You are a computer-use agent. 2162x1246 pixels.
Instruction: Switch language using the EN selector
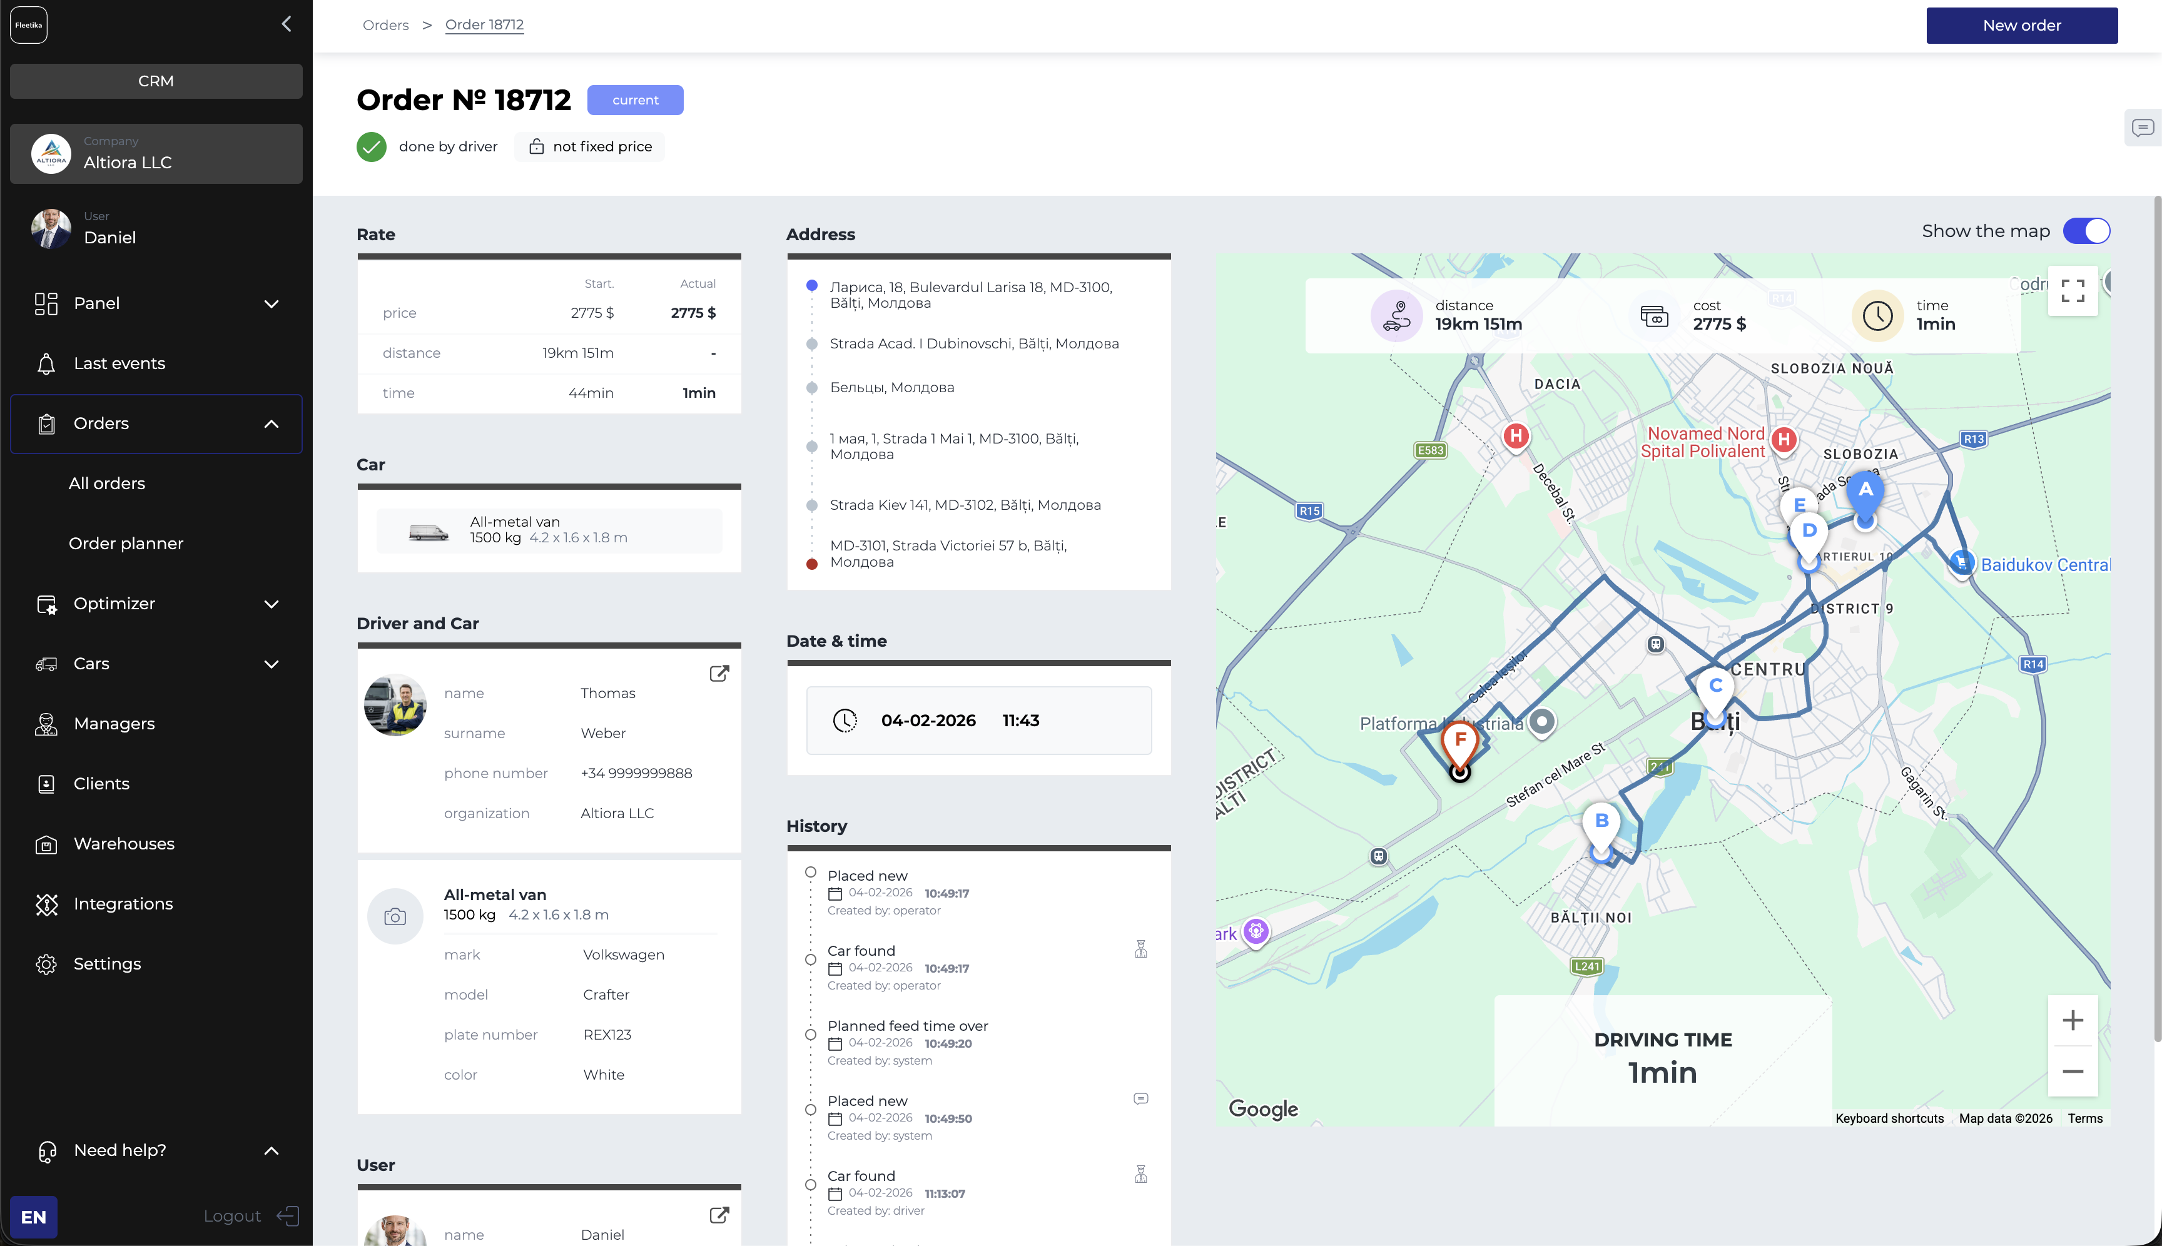click(x=33, y=1217)
